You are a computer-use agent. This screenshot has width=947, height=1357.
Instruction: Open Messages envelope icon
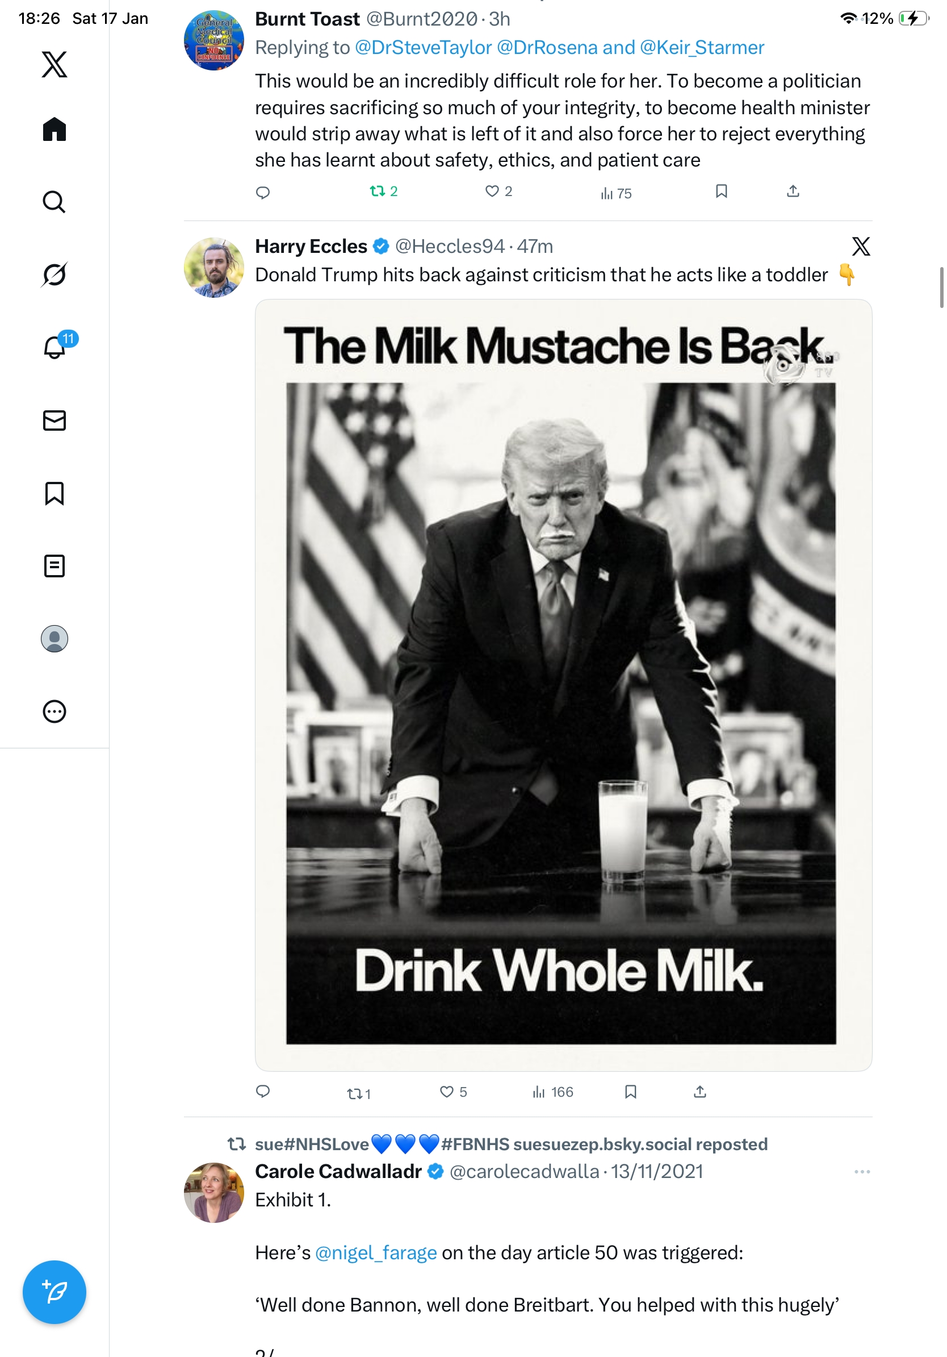click(x=55, y=420)
